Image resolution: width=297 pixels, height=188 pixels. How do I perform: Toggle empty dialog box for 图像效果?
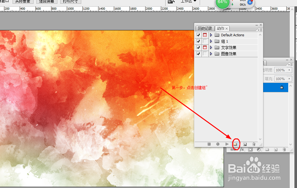[205, 54]
